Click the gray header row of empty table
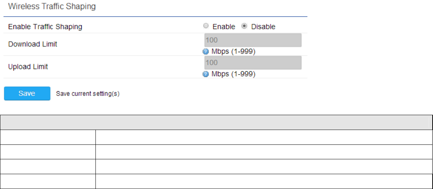433x189 pixels. pos(216,122)
